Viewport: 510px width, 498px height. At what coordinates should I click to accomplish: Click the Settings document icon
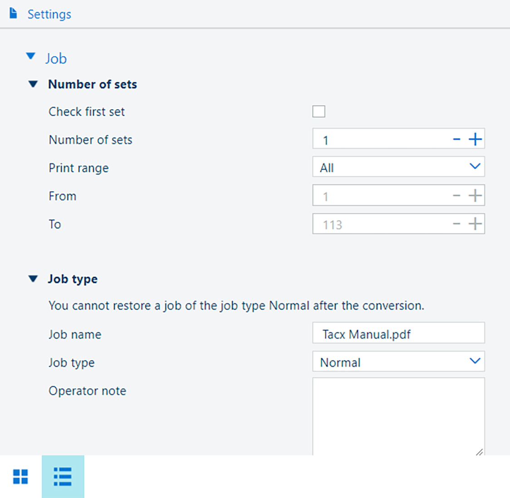click(14, 14)
